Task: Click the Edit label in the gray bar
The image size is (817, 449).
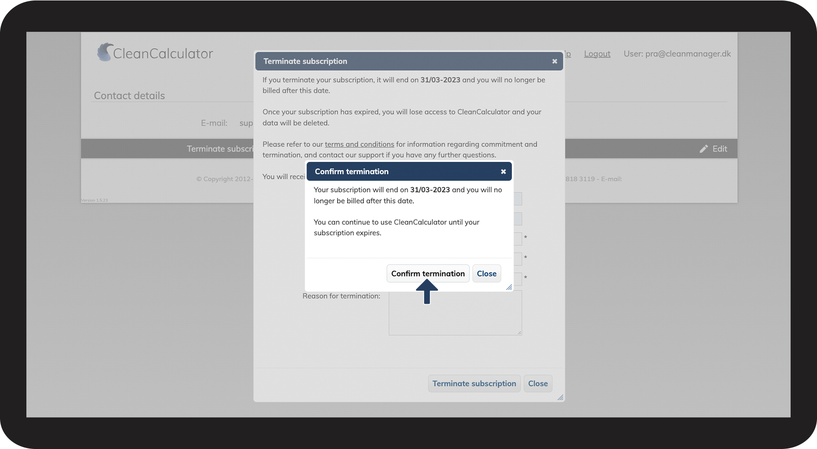Action: [719, 149]
